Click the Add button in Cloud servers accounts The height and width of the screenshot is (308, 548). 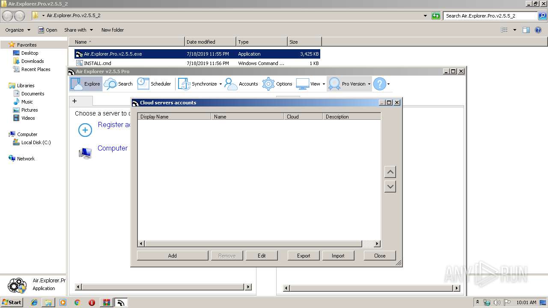click(173, 255)
